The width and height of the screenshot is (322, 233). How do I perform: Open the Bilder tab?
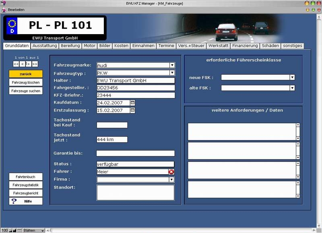pyautogui.click(x=105, y=46)
